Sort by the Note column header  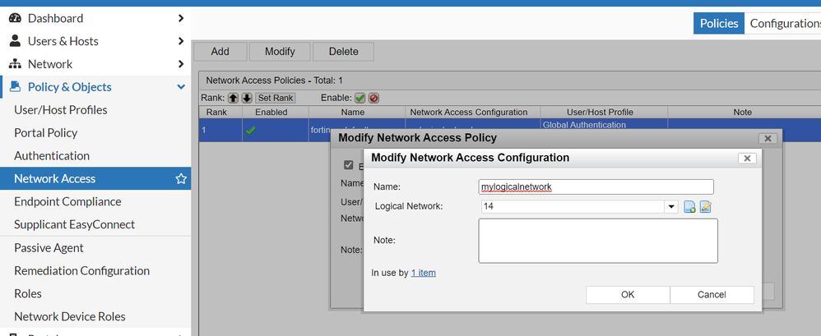[744, 113]
